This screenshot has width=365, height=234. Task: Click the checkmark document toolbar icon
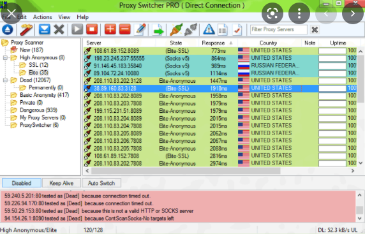(x=237, y=29)
